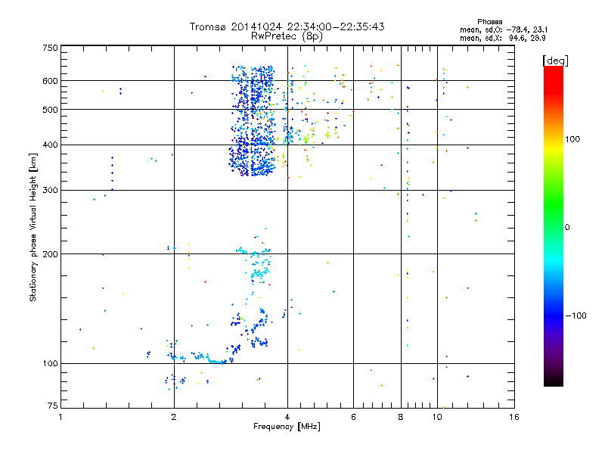The image size is (605, 454).
Task: Click the colorbar tick label "-100"
Action: [x=576, y=316]
